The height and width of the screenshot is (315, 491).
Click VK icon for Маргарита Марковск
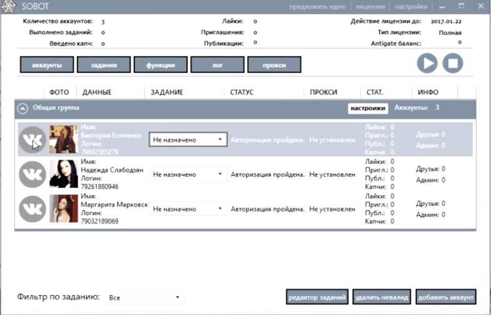click(x=32, y=209)
